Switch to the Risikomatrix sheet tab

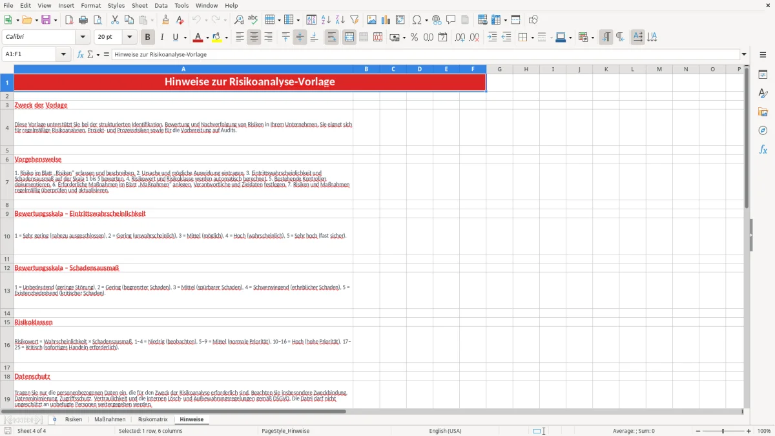pyautogui.click(x=153, y=419)
